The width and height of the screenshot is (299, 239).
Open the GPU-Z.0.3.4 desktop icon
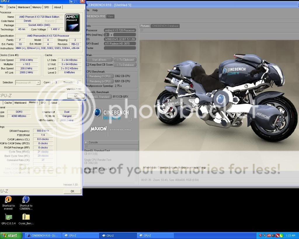click(8, 219)
